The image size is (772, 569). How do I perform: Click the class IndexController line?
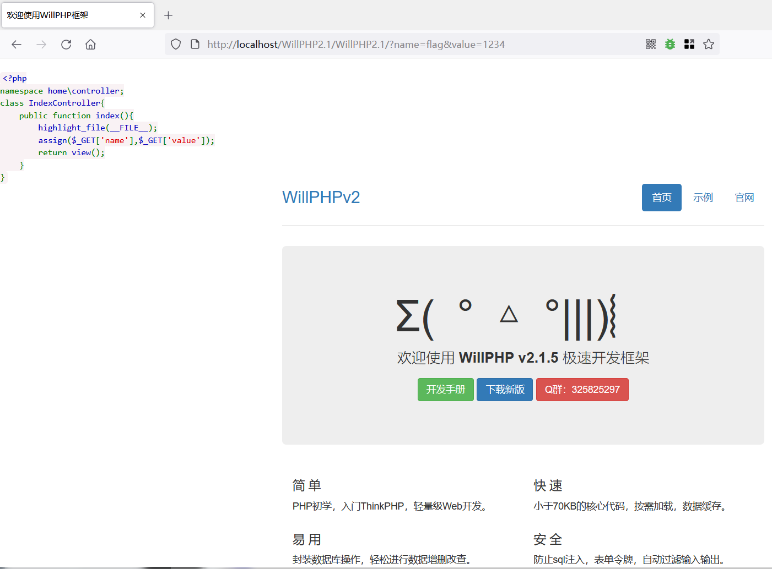click(x=52, y=103)
